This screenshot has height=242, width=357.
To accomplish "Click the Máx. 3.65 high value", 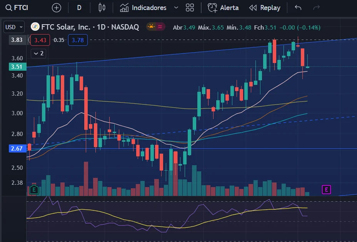I will tap(211, 28).
